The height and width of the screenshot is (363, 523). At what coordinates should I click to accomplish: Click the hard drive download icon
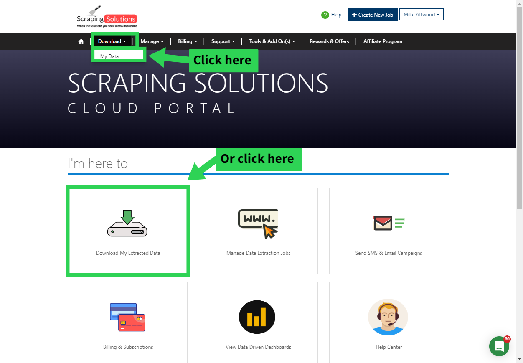click(127, 223)
